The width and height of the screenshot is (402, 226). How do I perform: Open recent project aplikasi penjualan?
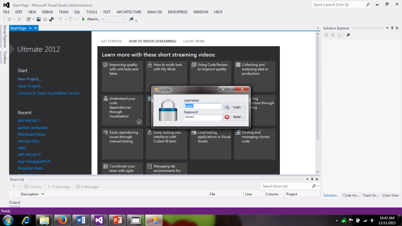pyautogui.click(x=33, y=127)
